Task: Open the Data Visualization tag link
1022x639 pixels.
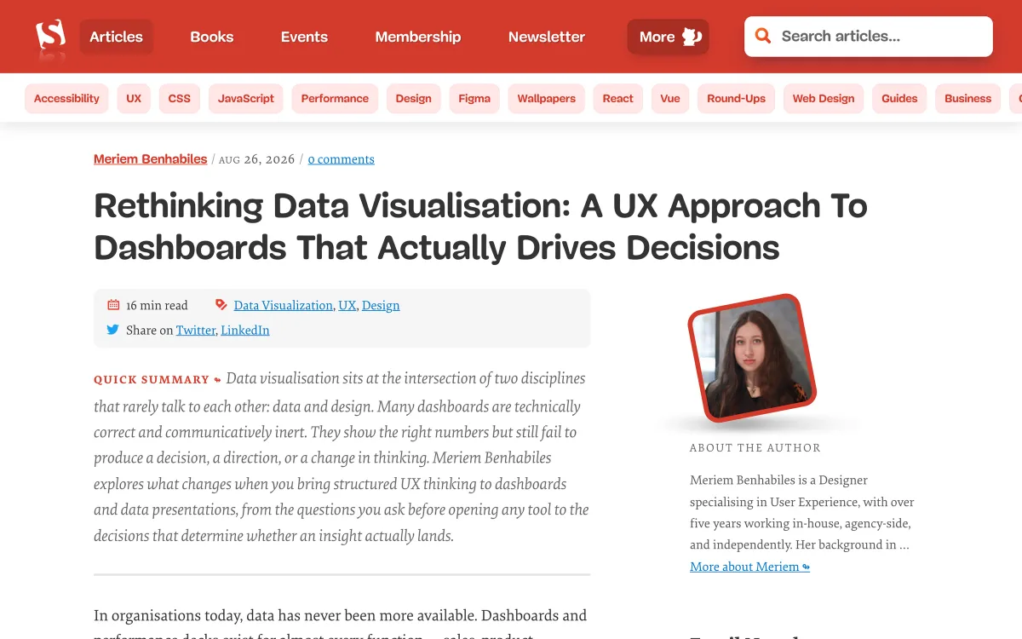Action: pos(284,305)
